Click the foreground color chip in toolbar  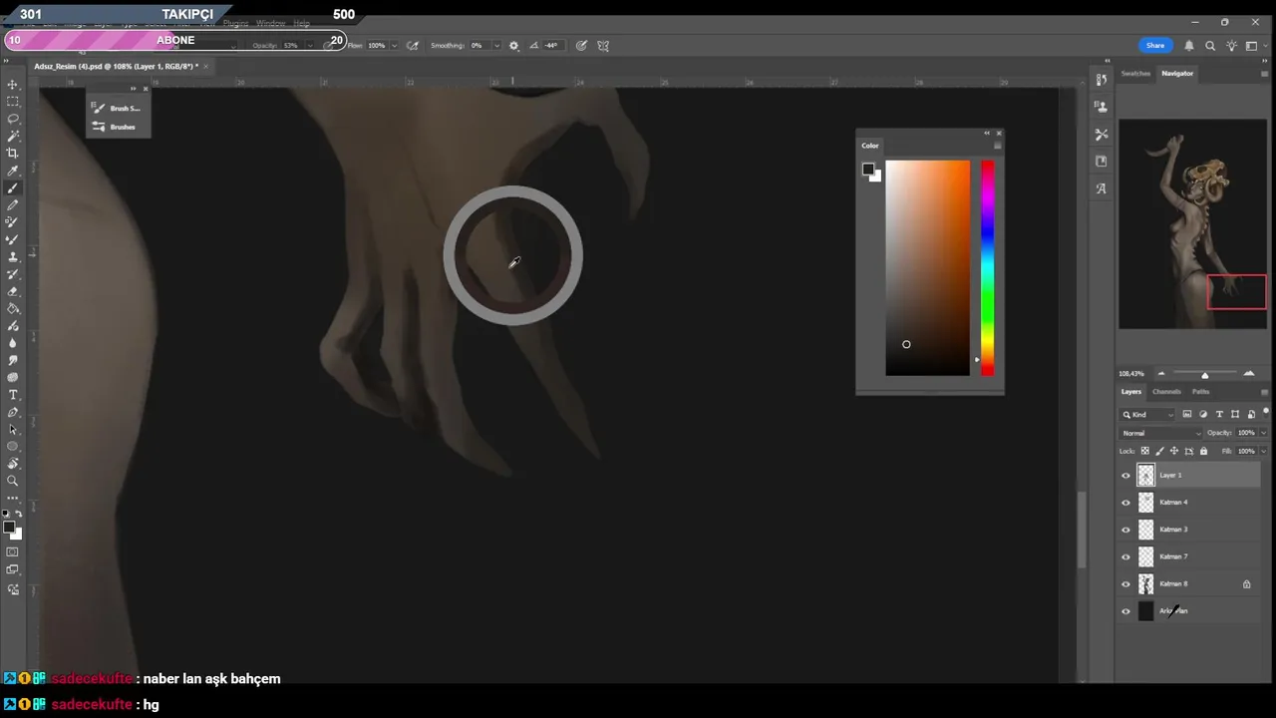pos(9,527)
